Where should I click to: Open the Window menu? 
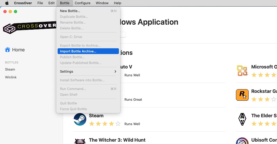pos(102,3)
